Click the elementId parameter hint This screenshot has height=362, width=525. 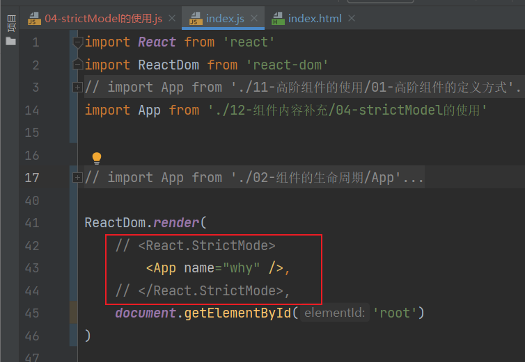click(335, 313)
